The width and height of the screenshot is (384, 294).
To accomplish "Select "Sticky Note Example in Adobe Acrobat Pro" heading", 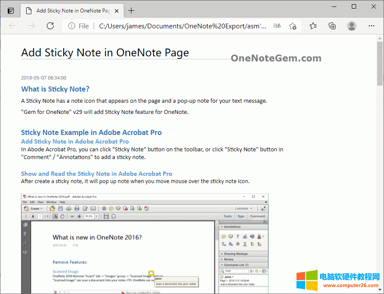I will 91,132.
